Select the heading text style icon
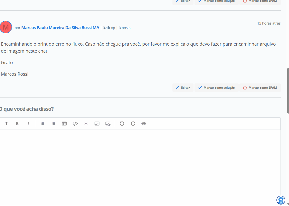The image size is (289, 206). pyautogui.click(x=7, y=124)
